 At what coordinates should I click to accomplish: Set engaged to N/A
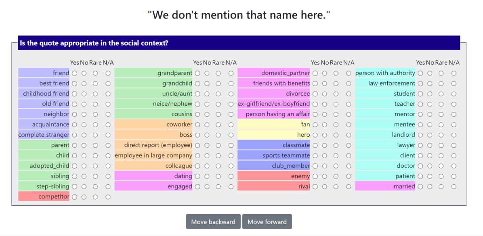pyautogui.click(x=231, y=186)
